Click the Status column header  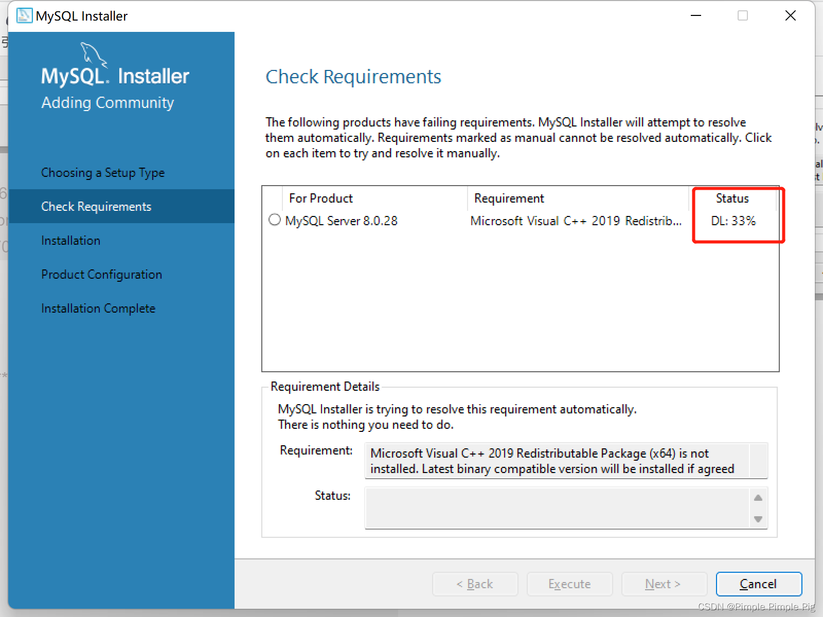coord(732,198)
